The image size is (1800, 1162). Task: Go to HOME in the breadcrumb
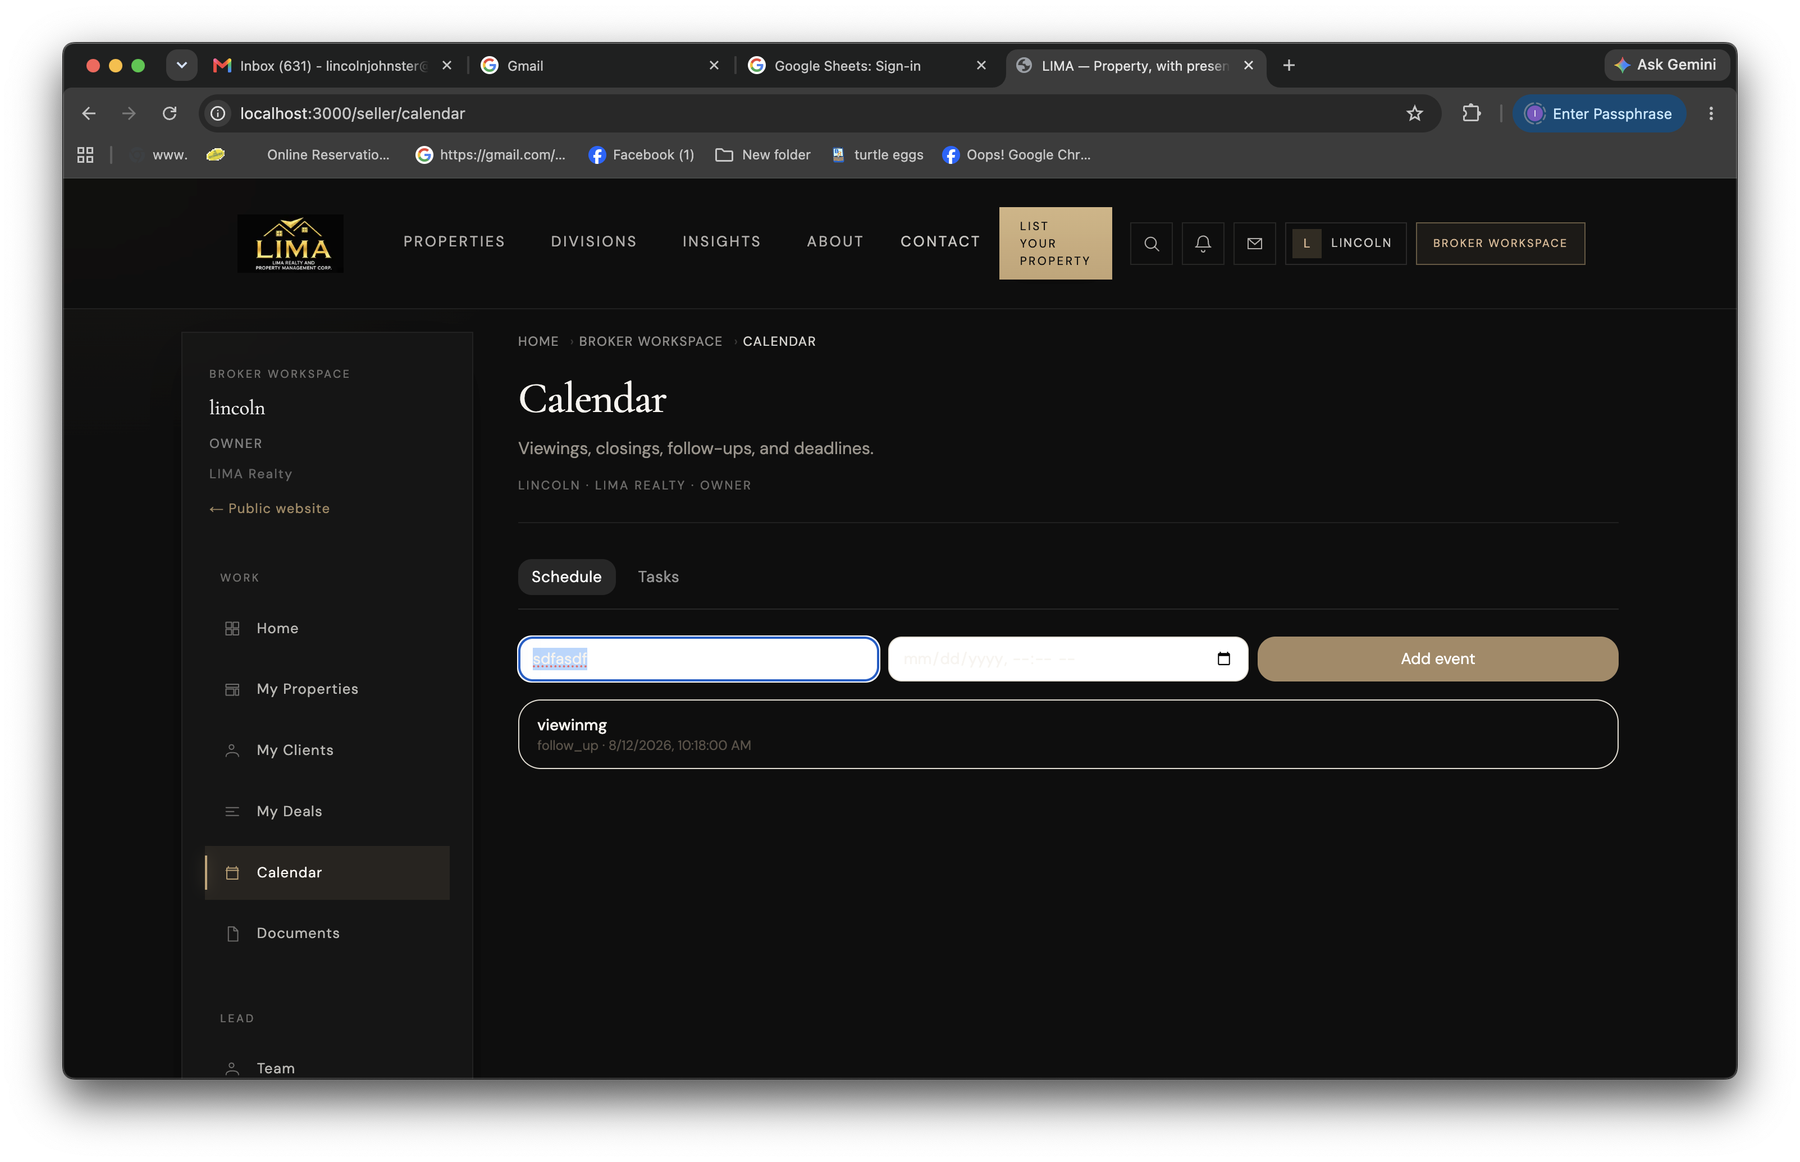538,341
